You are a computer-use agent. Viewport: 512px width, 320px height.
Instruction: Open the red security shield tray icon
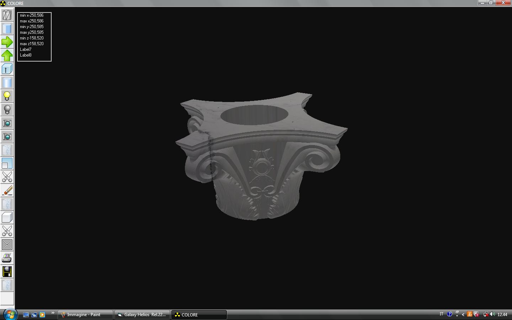tap(476, 314)
